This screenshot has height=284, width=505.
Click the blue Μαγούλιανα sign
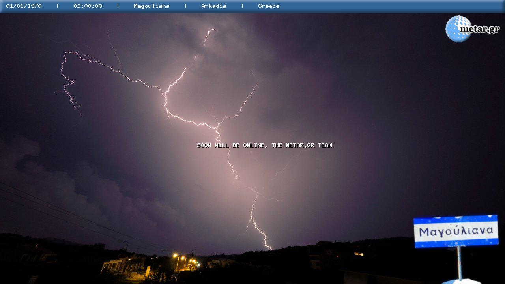456,231
